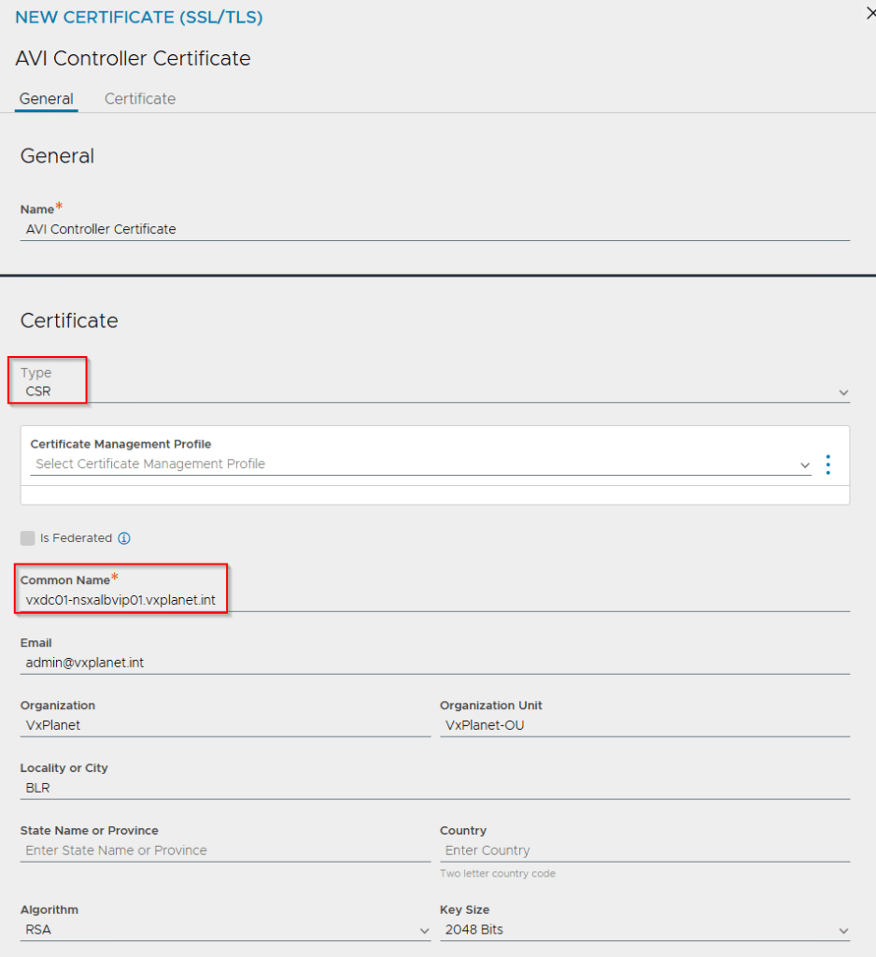The width and height of the screenshot is (876, 957).
Task: Click the State Name or Province field
Action: [187, 850]
